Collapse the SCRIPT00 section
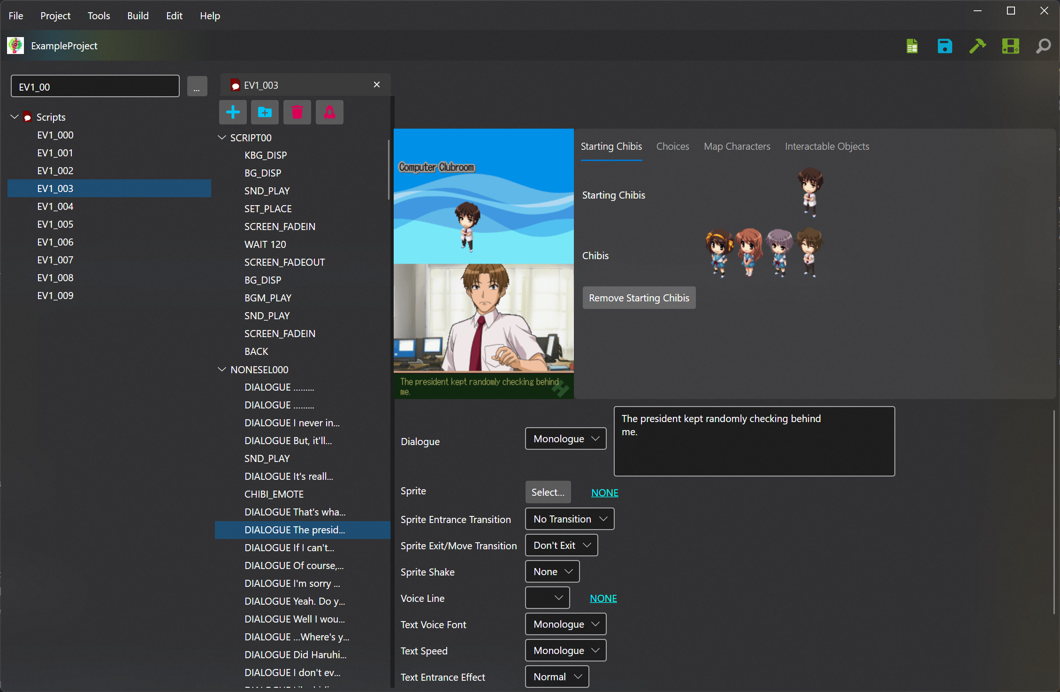1060x692 pixels. [x=222, y=138]
